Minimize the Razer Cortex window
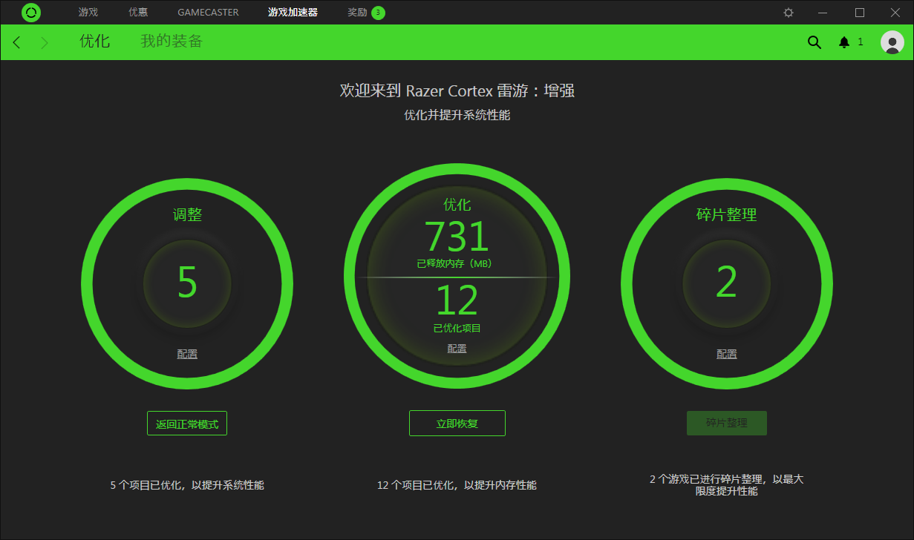This screenshot has width=914, height=540. pos(823,13)
